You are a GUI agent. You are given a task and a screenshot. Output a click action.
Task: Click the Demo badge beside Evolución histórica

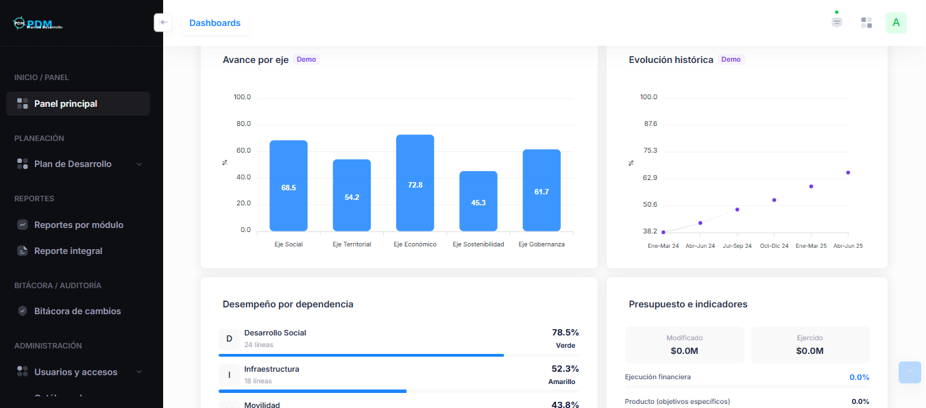(731, 60)
